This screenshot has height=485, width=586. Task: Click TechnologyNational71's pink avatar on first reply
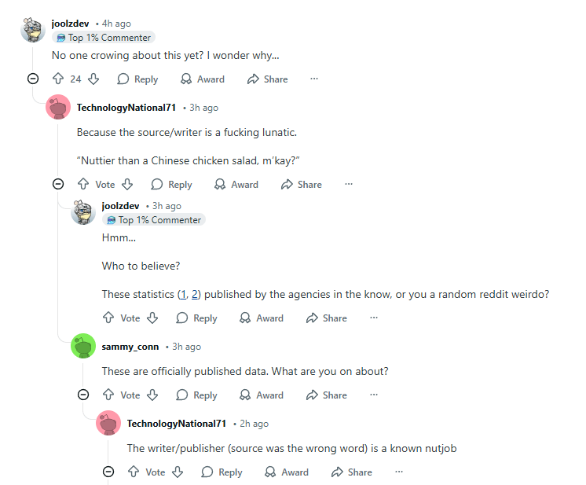(58, 107)
